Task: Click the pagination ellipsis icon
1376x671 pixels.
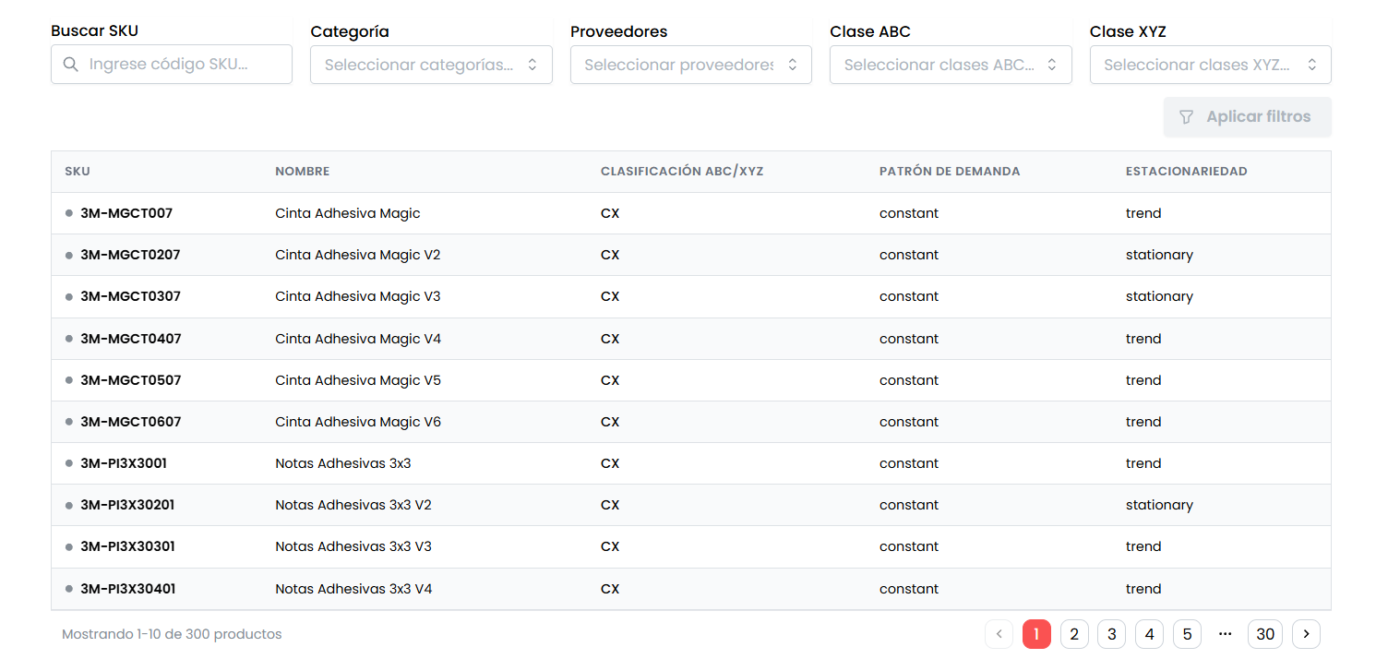Action: (x=1226, y=634)
